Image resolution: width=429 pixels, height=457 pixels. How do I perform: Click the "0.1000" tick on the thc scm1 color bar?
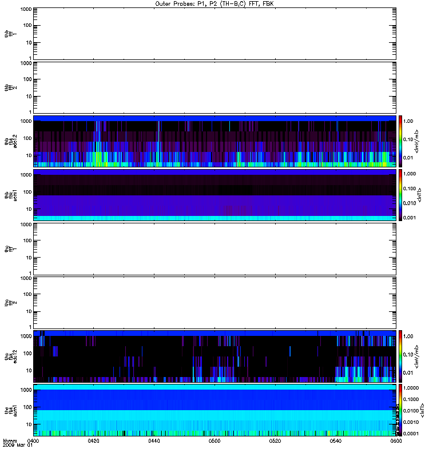pyautogui.click(x=411, y=399)
